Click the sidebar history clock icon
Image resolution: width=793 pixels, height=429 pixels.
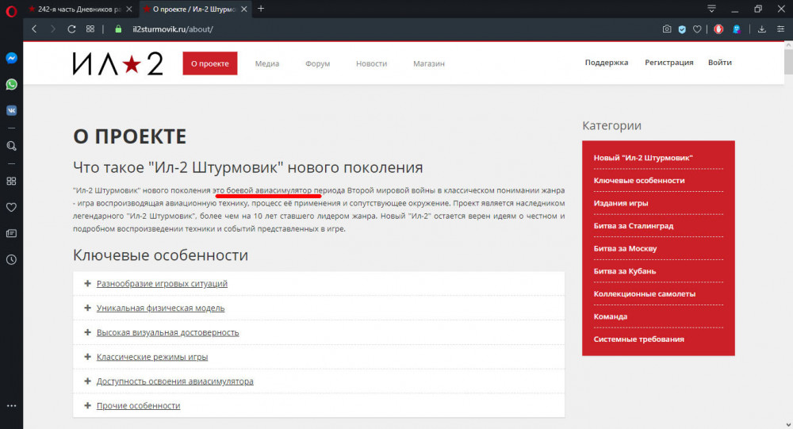click(x=12, y=259)
